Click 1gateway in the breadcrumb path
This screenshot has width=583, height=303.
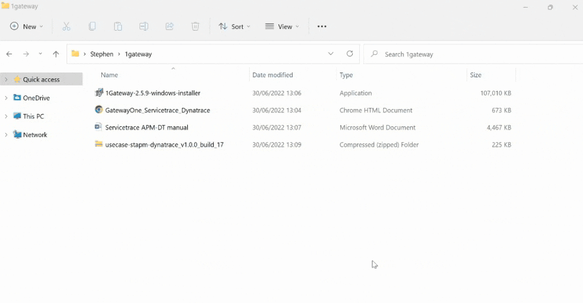(x=138, y=54)
